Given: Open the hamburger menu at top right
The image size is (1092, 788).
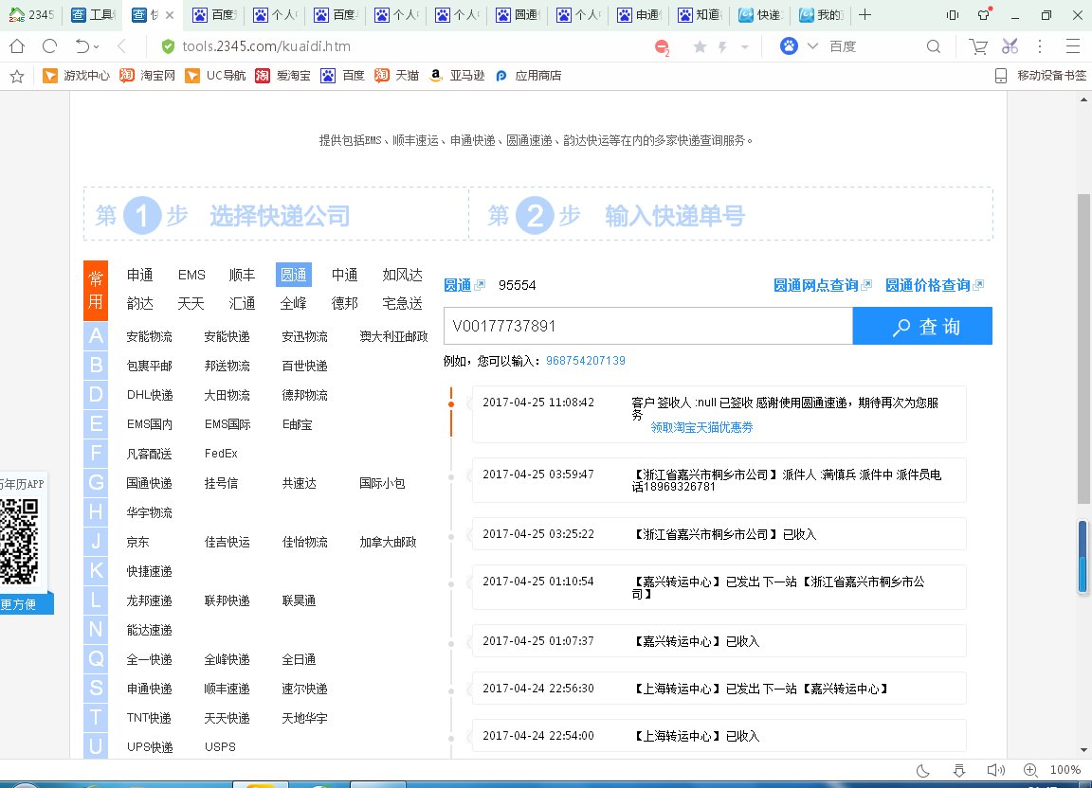Looking at the screenshot, I should (1074, 45).
